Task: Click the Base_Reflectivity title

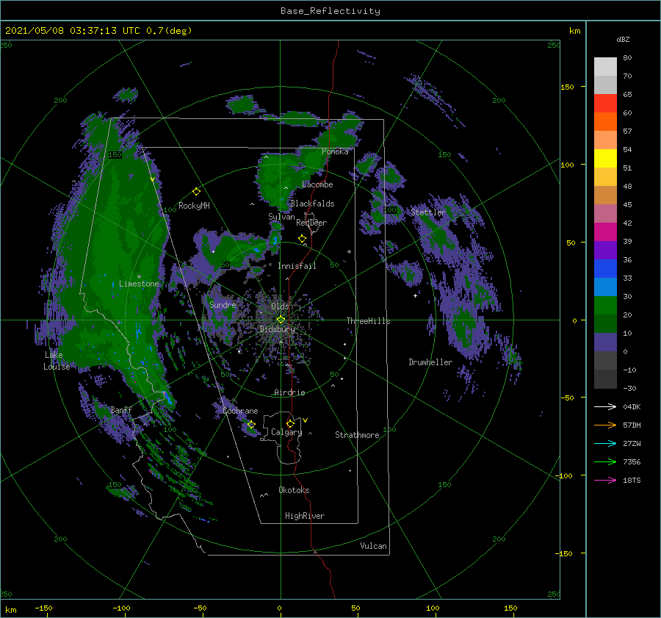Action: (x=330, y=11)
